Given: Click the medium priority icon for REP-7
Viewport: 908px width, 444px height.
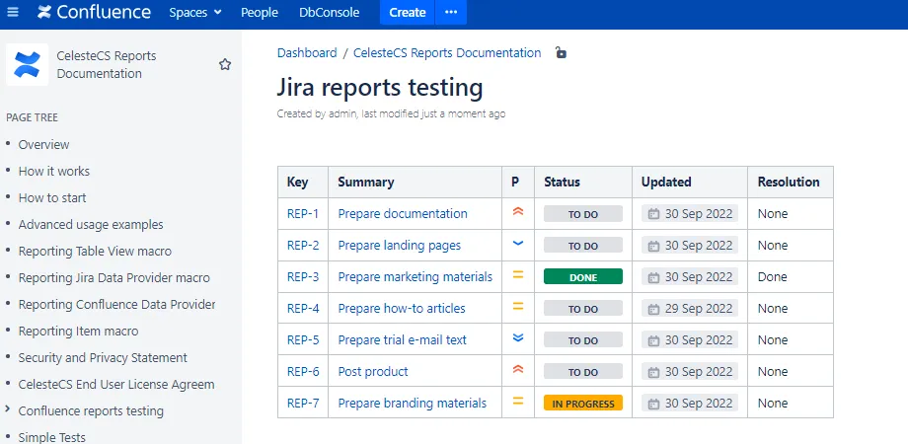Looking at the screenshot, I should coord(518,402).
